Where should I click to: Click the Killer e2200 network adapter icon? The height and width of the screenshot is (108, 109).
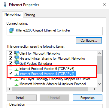coord(11,30)
